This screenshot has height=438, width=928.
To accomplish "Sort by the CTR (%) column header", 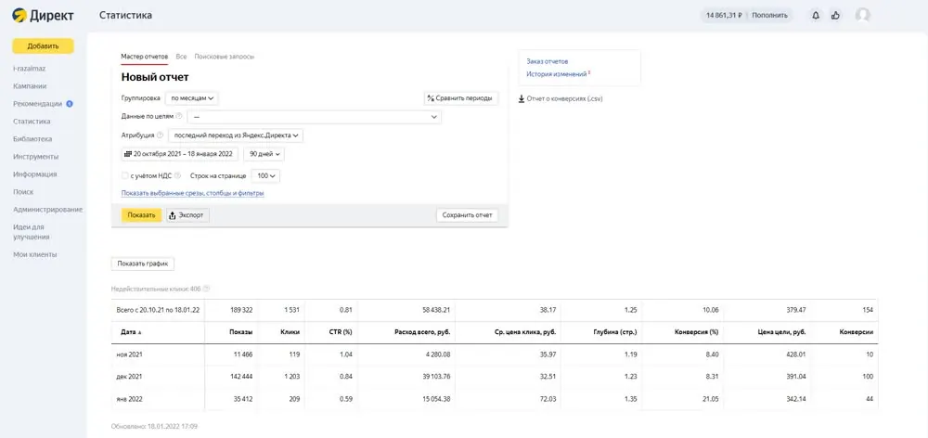I will point(341,332).
